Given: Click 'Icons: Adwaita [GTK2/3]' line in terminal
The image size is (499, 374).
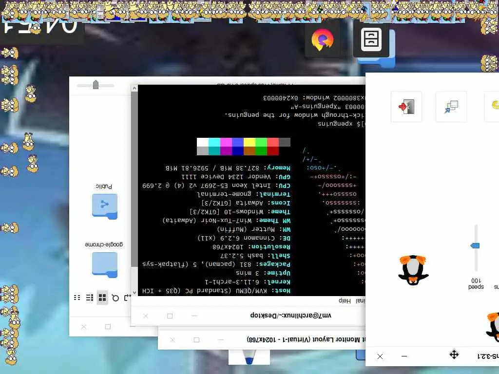Looking at the screenshot, I should (246, 203).
